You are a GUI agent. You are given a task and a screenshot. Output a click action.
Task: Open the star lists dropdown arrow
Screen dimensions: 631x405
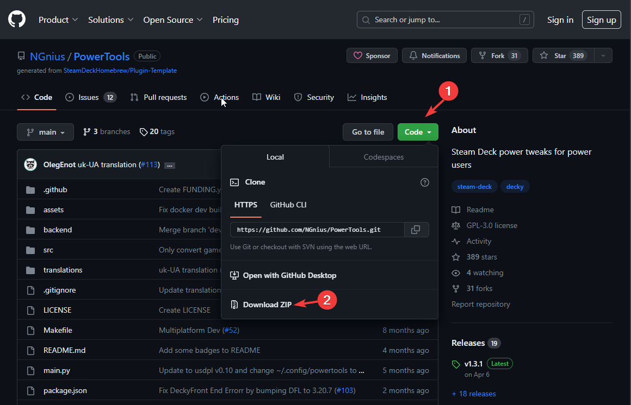(x=603, y=55)
